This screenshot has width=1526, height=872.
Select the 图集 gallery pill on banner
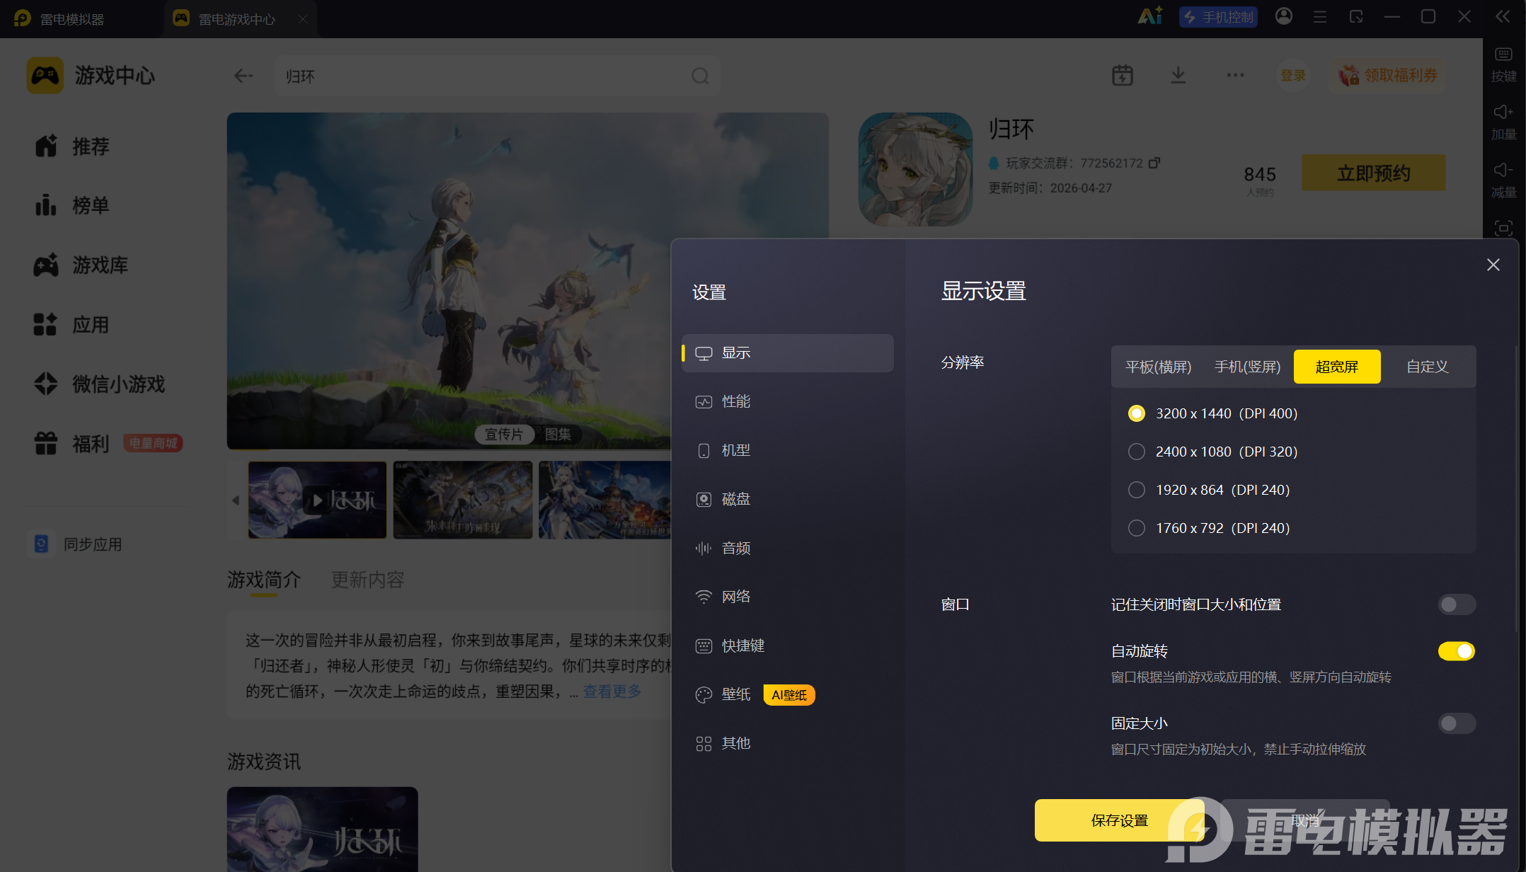tap(558, 435)
